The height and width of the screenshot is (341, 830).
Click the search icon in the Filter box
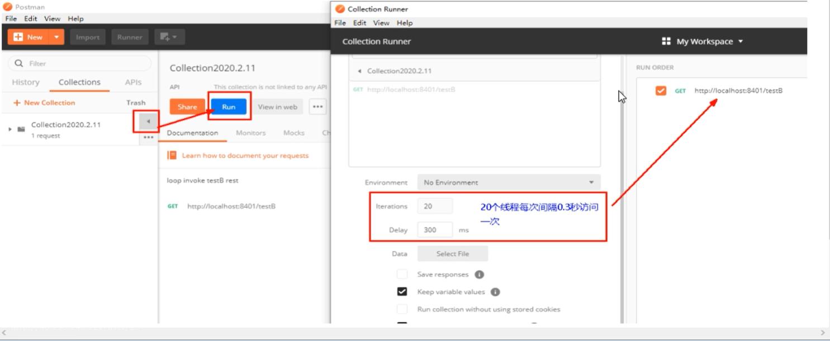19,63
